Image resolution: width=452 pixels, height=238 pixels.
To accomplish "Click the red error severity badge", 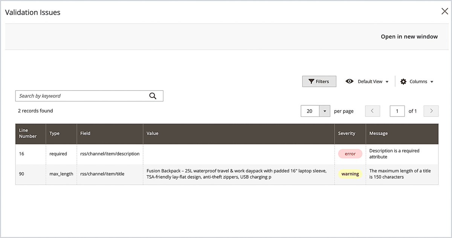I will click(x=350, y=154).
